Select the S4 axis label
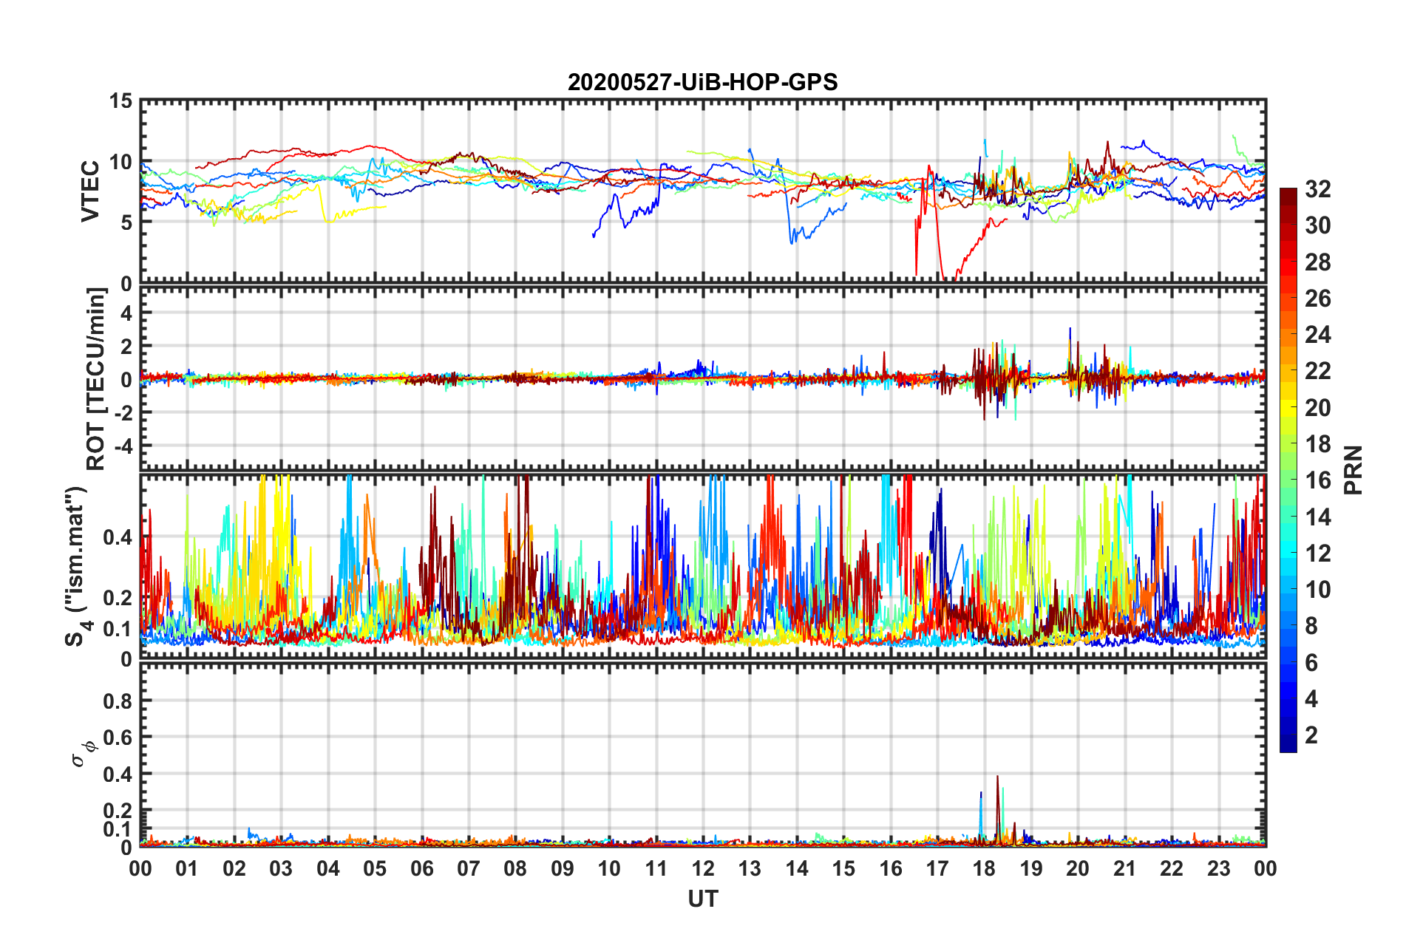Image resolution: width=1406 pixels, height=940 pixels. click(77, 565)
